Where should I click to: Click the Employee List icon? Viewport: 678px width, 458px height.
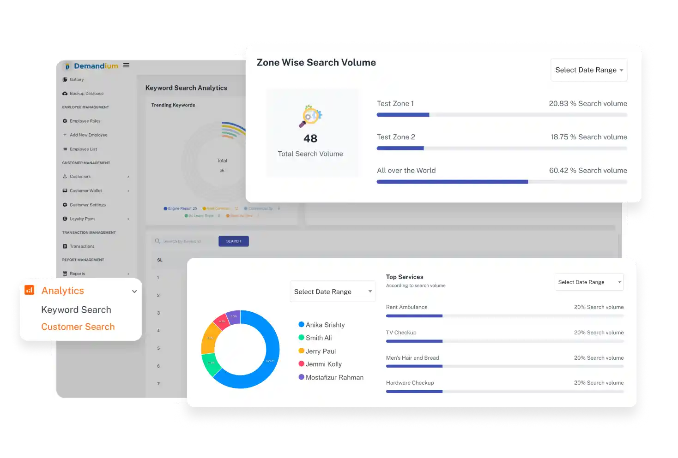point(65,149)
